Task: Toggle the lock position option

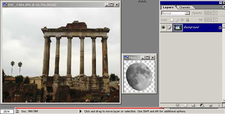Action: [x=182, y=20]
